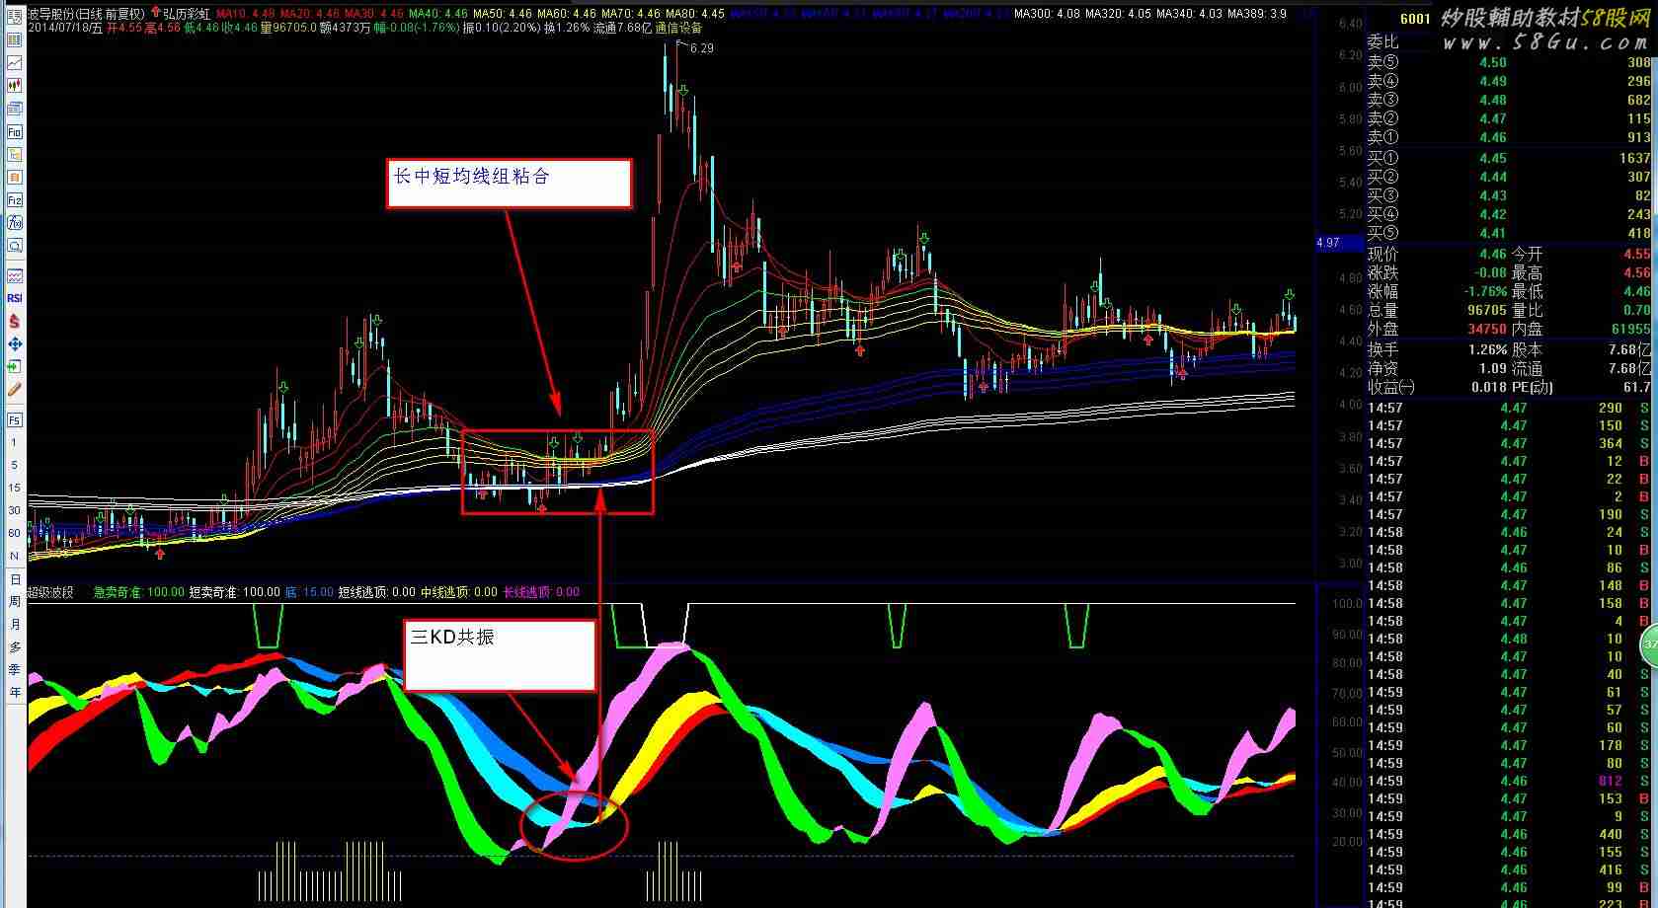
Task: Switch to weekly 周 chart
Action: [x=15, y=602]
